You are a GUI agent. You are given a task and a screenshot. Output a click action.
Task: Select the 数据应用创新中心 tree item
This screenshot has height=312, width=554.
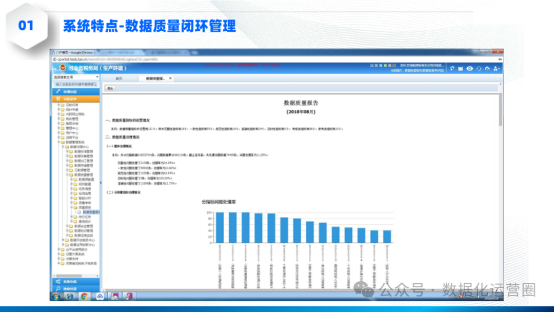pyautogui.click(x=82, y=244)
